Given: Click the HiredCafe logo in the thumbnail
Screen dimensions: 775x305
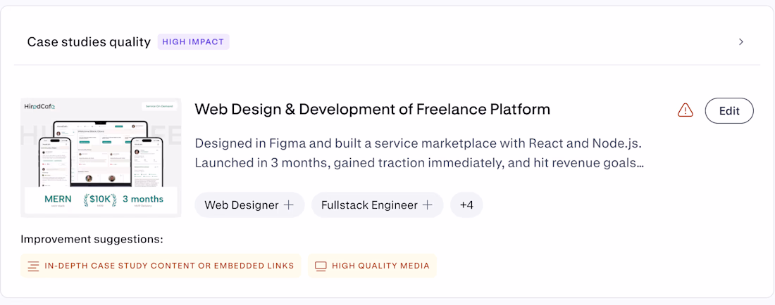Looking at the screenshot, I should point(41,106).
